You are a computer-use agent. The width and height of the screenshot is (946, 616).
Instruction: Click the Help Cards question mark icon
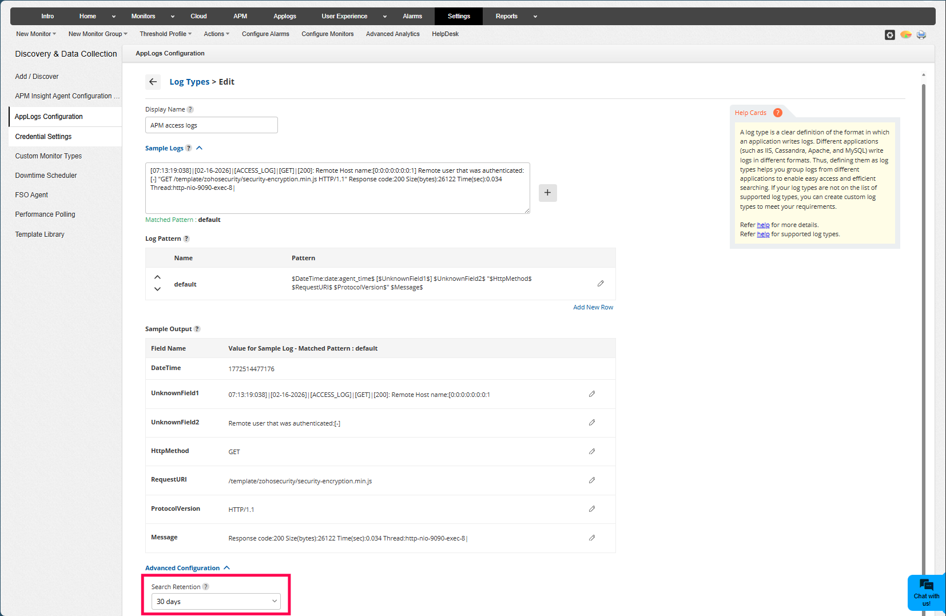pos(777,113)
